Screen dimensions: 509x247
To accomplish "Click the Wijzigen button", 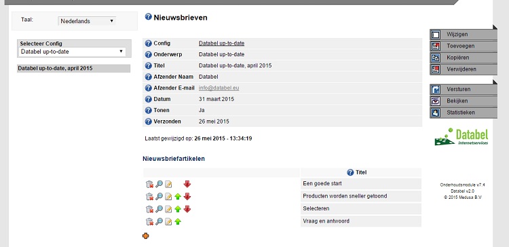I will (464, 35).
